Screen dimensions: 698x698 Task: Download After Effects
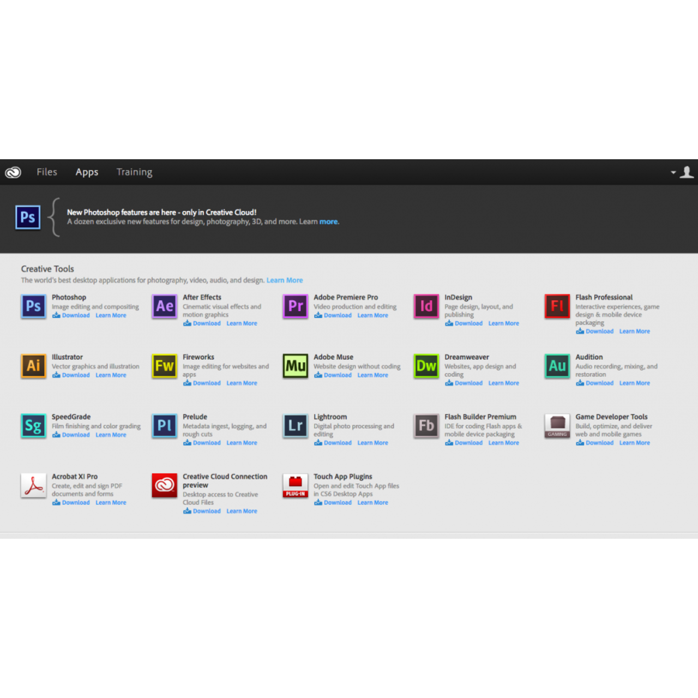pos(202,323)
